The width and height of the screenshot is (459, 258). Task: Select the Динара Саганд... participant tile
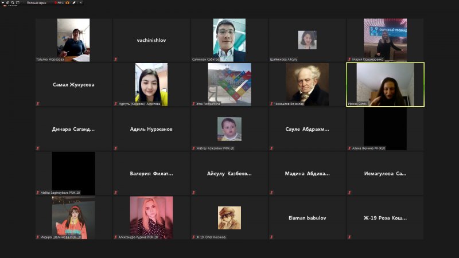pyautogui.click(x=73, y=129)
